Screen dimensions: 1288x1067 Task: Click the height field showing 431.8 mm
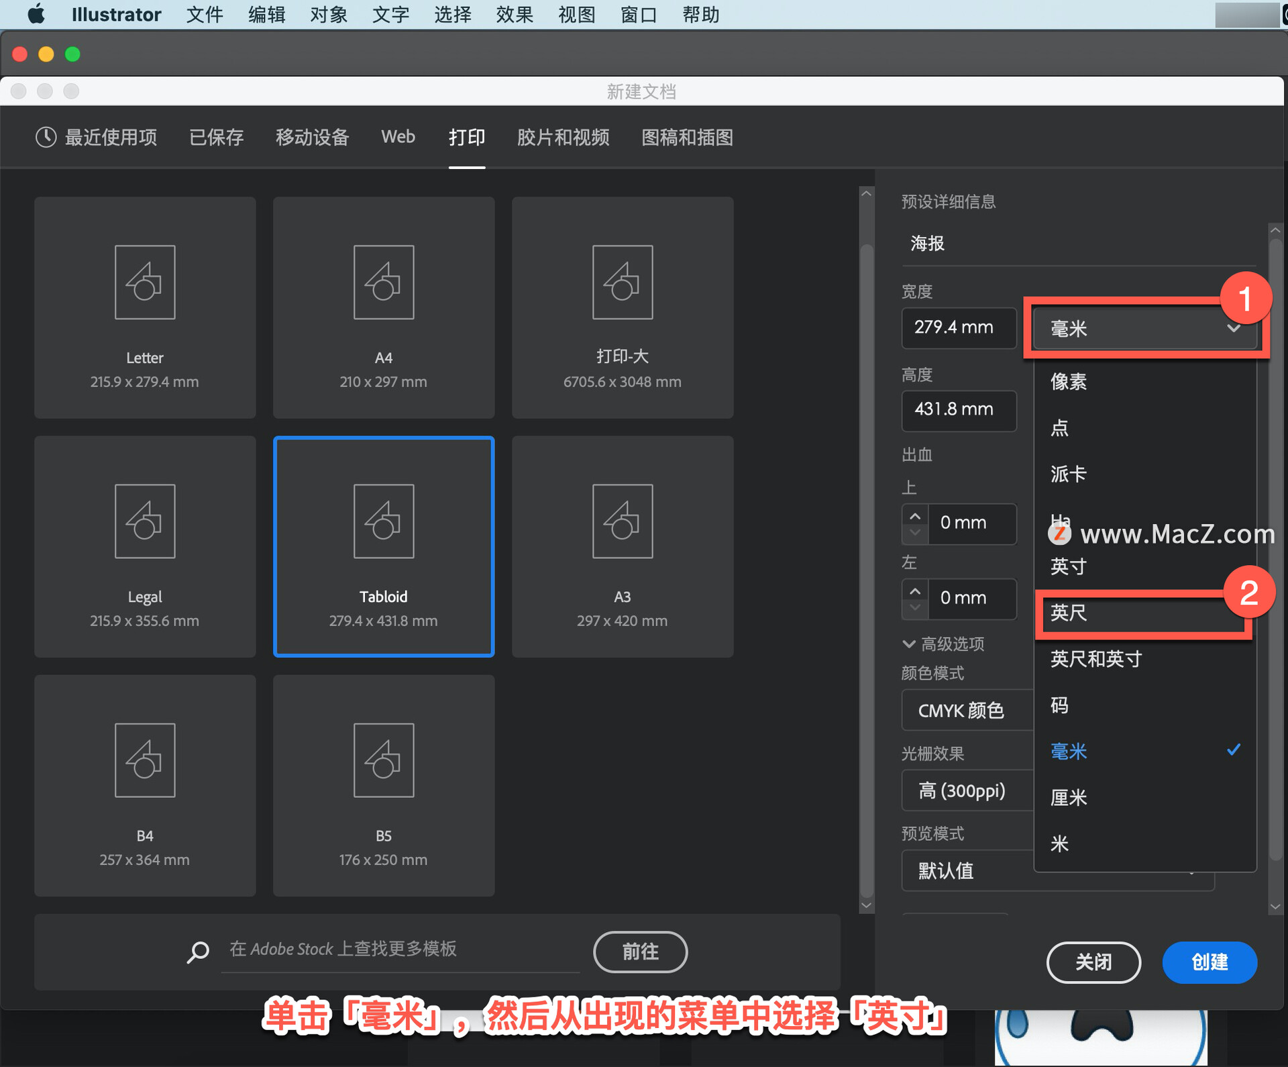pos(959,410)
